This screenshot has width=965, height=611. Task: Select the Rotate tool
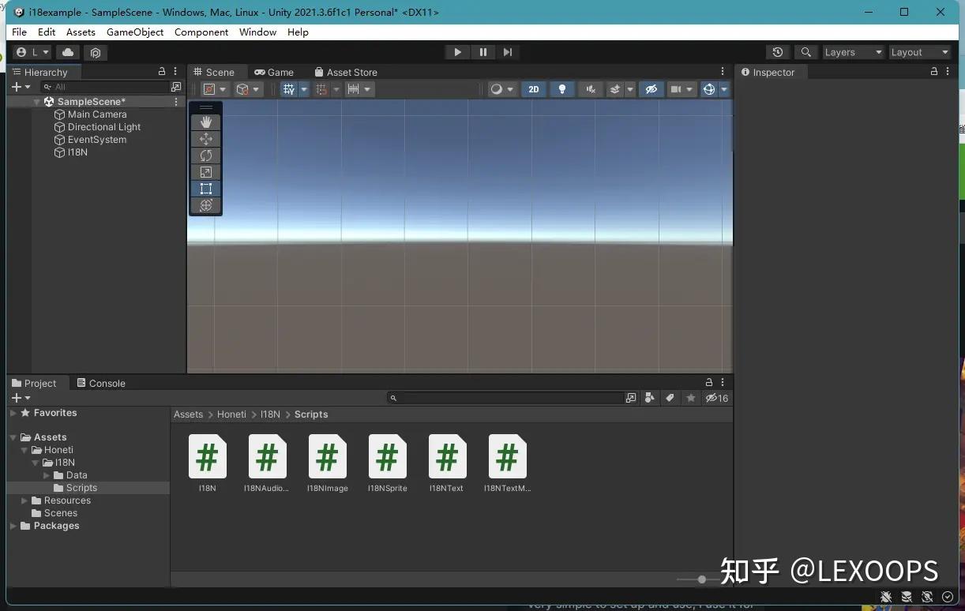click(x=205, y=156)
